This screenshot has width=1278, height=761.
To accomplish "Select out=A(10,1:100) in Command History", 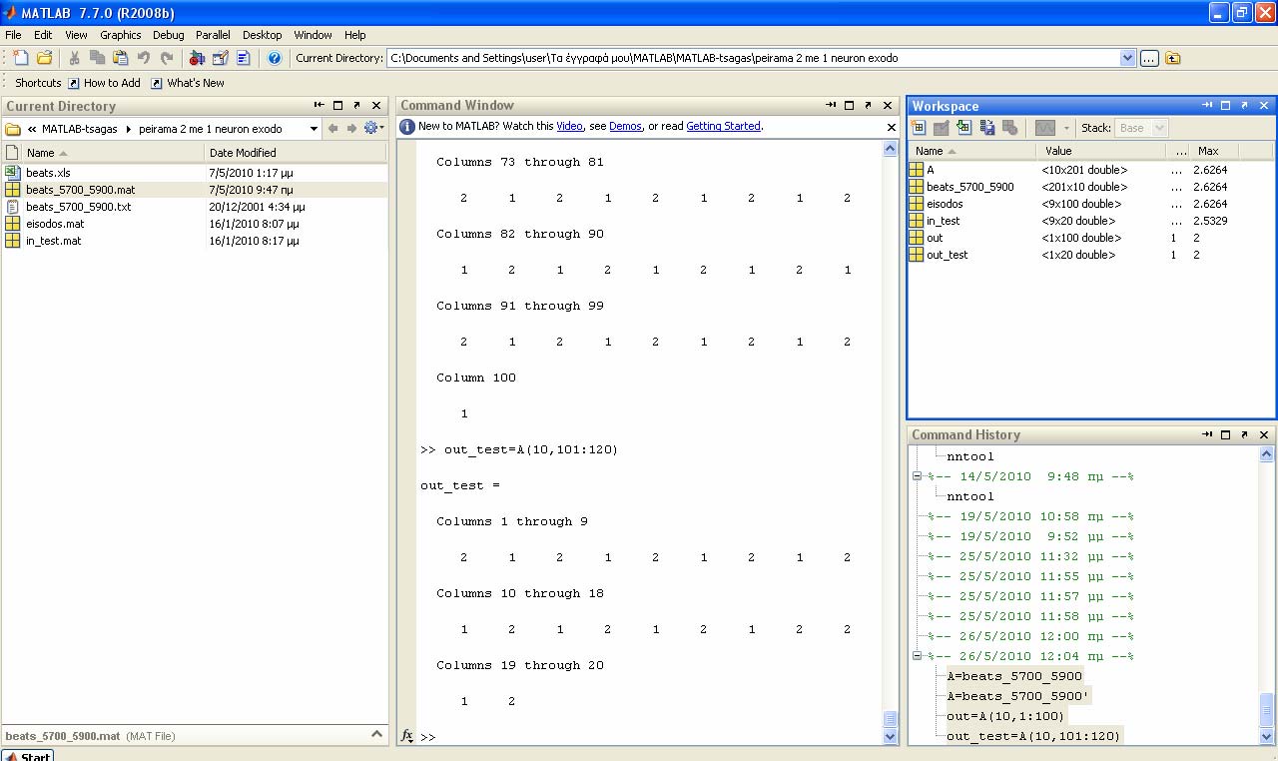I will pyautogui.click(x=1005, y=716).
